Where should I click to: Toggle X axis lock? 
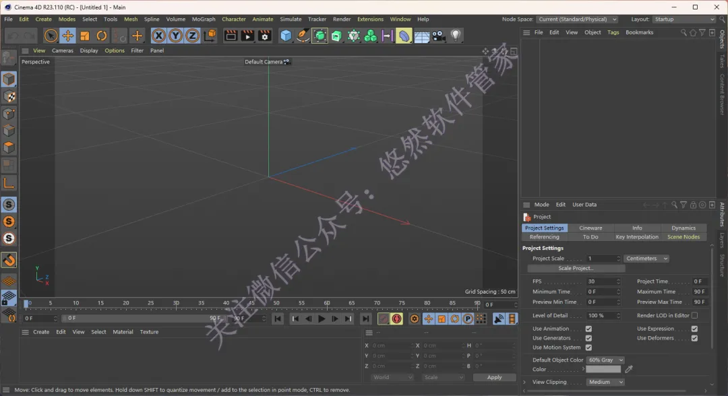(x=159, y=36)
